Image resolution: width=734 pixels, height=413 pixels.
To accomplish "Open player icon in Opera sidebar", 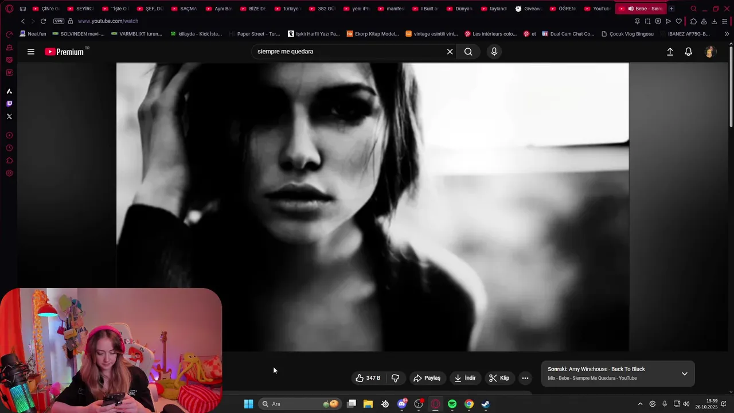I will [9, 135].
